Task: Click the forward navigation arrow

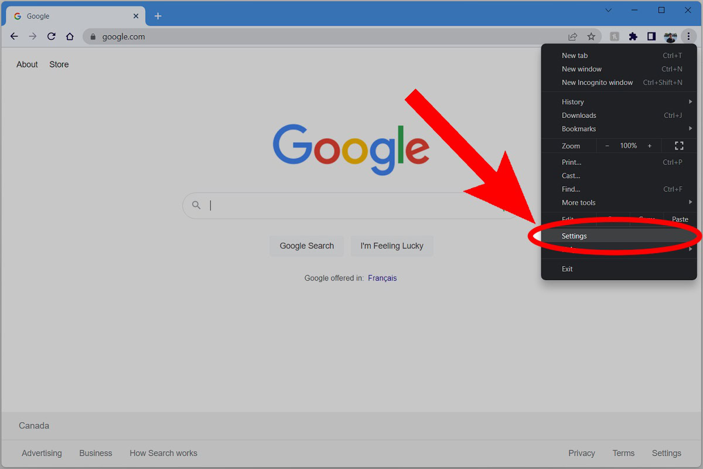Action: pos(33,36)
